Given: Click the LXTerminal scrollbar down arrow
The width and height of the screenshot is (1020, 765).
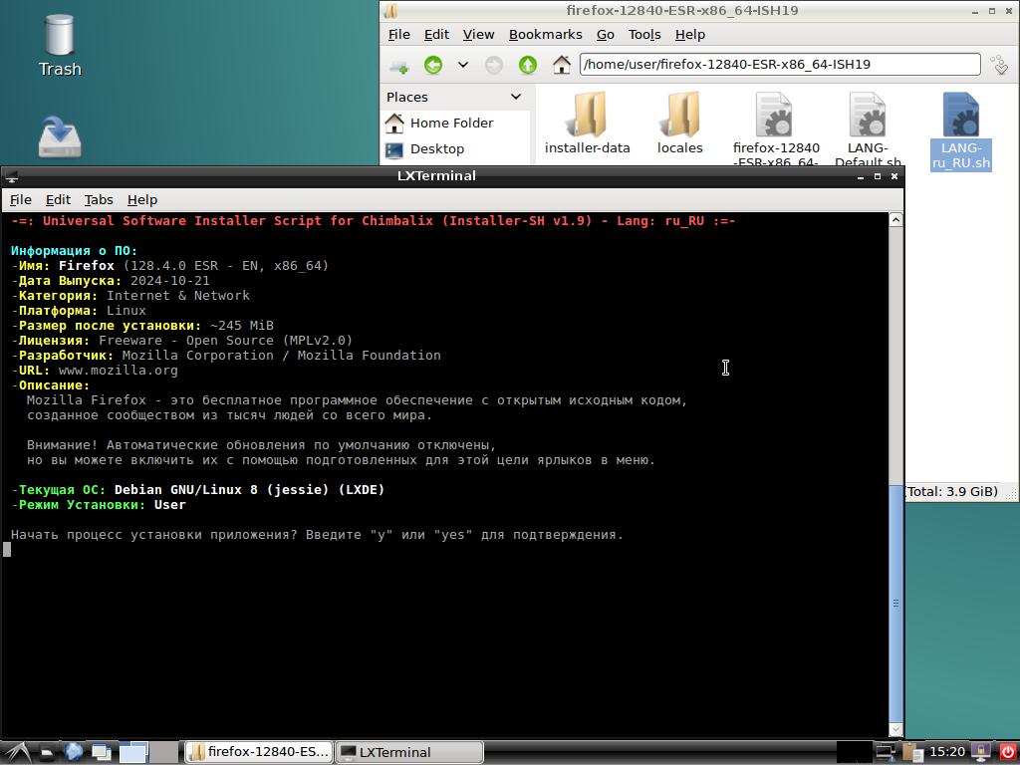Looking at the screenshot, I should pos(895,730).
